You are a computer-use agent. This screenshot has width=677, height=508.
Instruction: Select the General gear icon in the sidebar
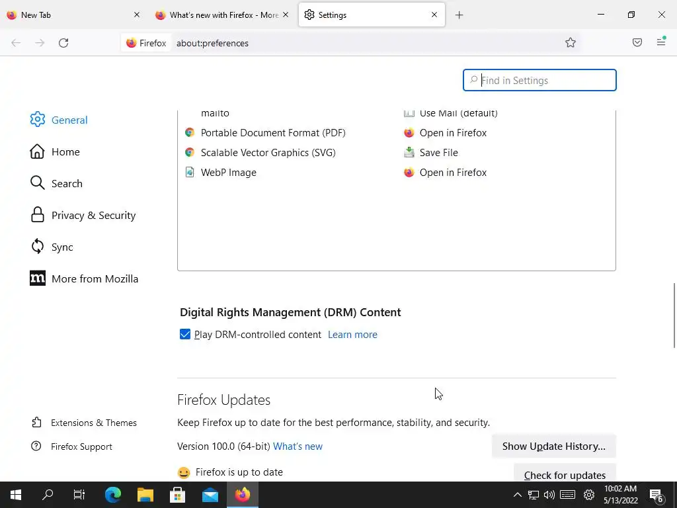(38, 120)
